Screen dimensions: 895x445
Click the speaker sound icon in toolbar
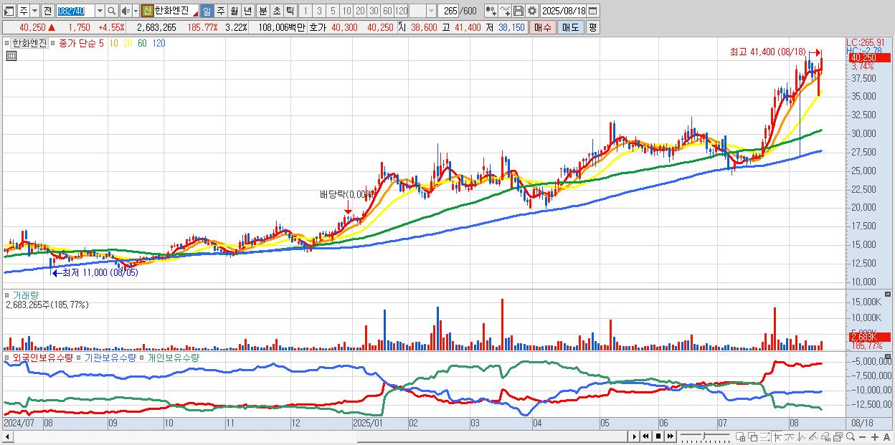[x=126, y=11]
